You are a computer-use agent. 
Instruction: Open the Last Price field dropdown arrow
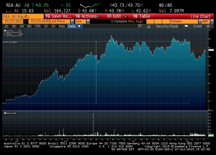pyautogui.click(x=72, y=21)
